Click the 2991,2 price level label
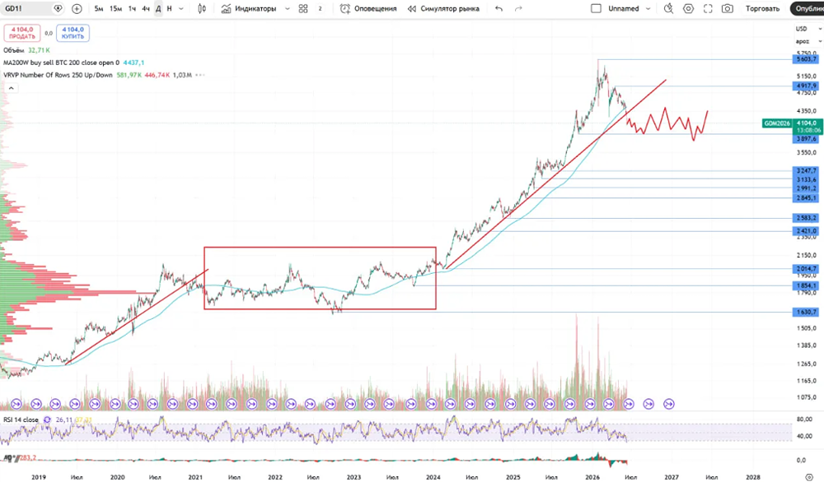Screen dimensions: 824x482 click(x=807, y=188)
